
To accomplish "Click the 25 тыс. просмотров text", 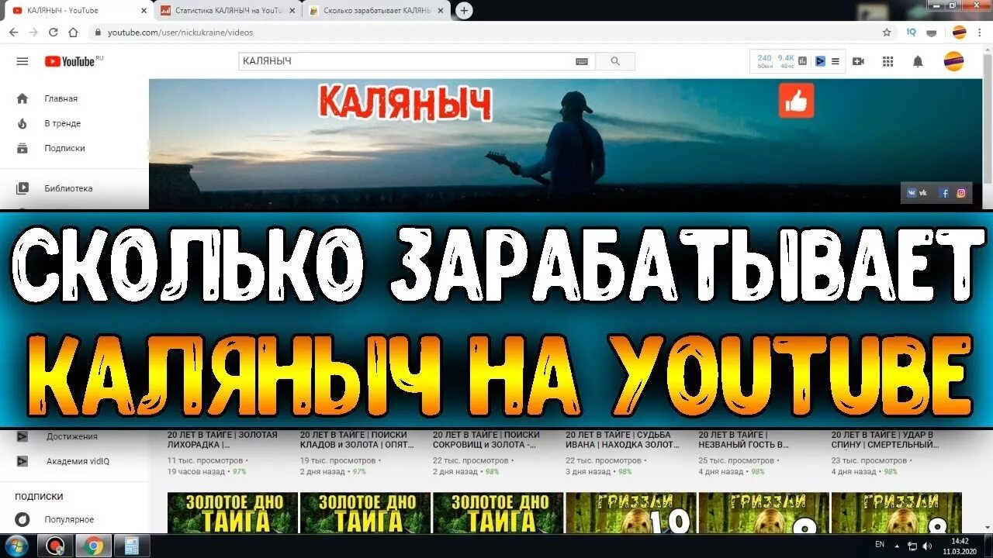I will (x=736, y=460).
